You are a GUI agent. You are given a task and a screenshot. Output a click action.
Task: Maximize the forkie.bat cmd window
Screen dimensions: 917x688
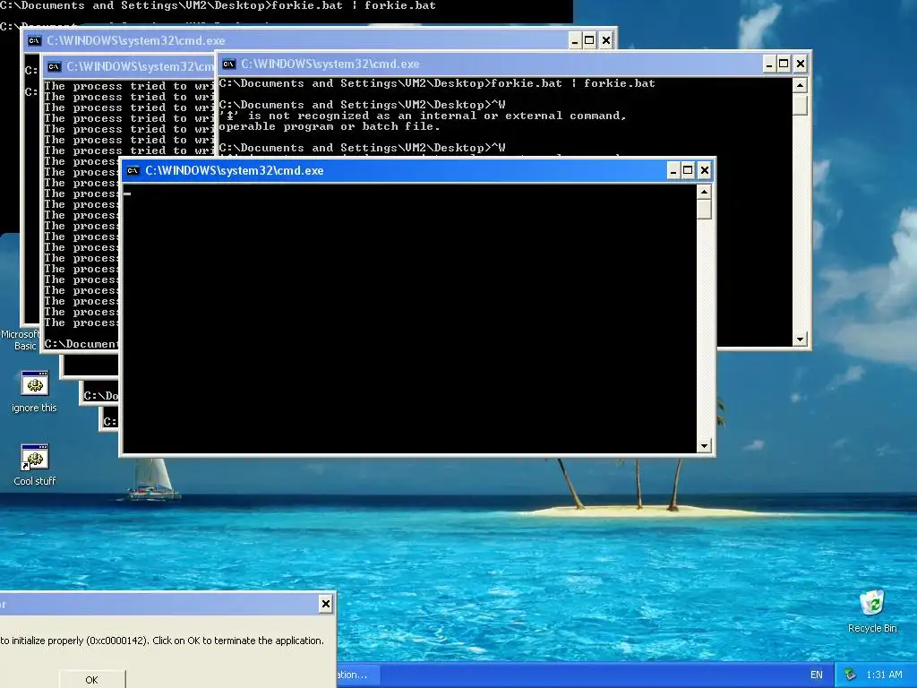[x=784, y=64]
